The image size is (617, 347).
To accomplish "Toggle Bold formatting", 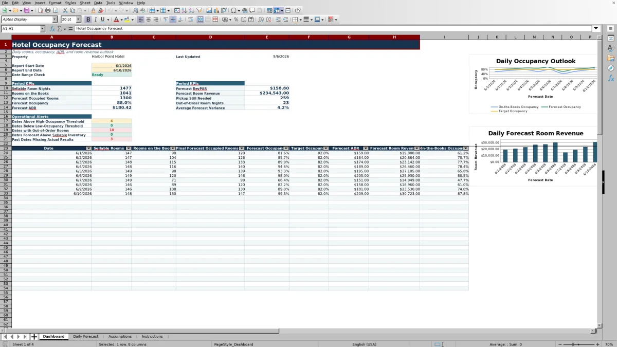I will coord(88,20).
